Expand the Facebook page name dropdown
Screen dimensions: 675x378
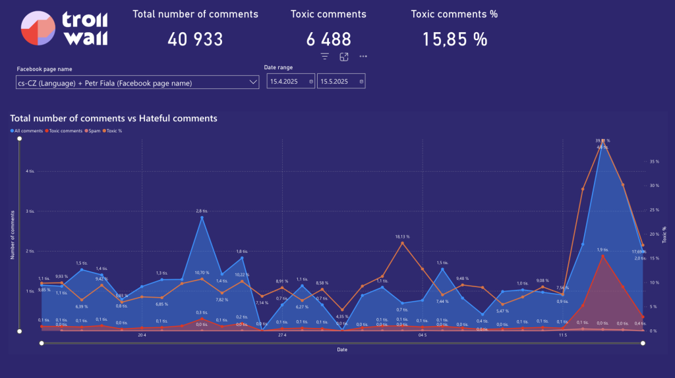137,82
